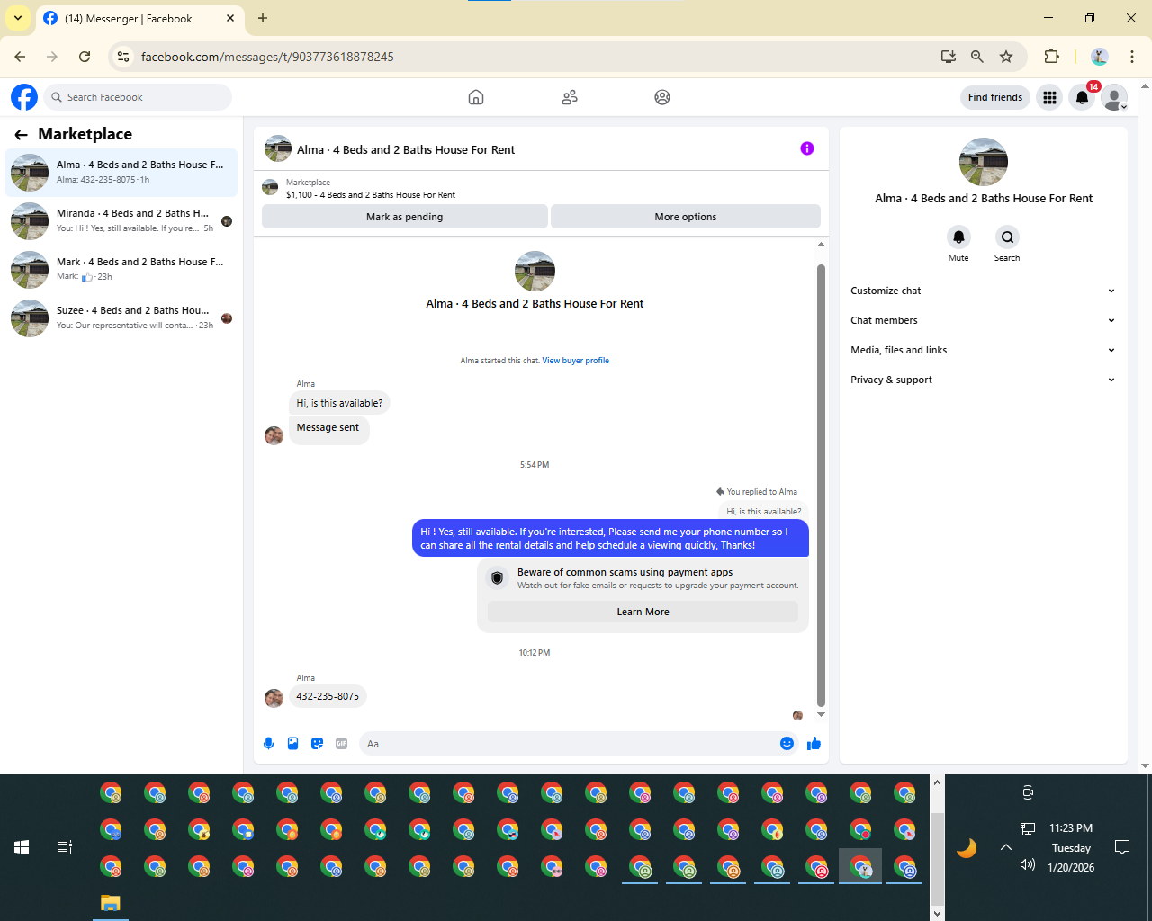The image size is (1152, 921).
Task: Click the night light moon icon
Action: pyautogui.click(x=967, y=847)
